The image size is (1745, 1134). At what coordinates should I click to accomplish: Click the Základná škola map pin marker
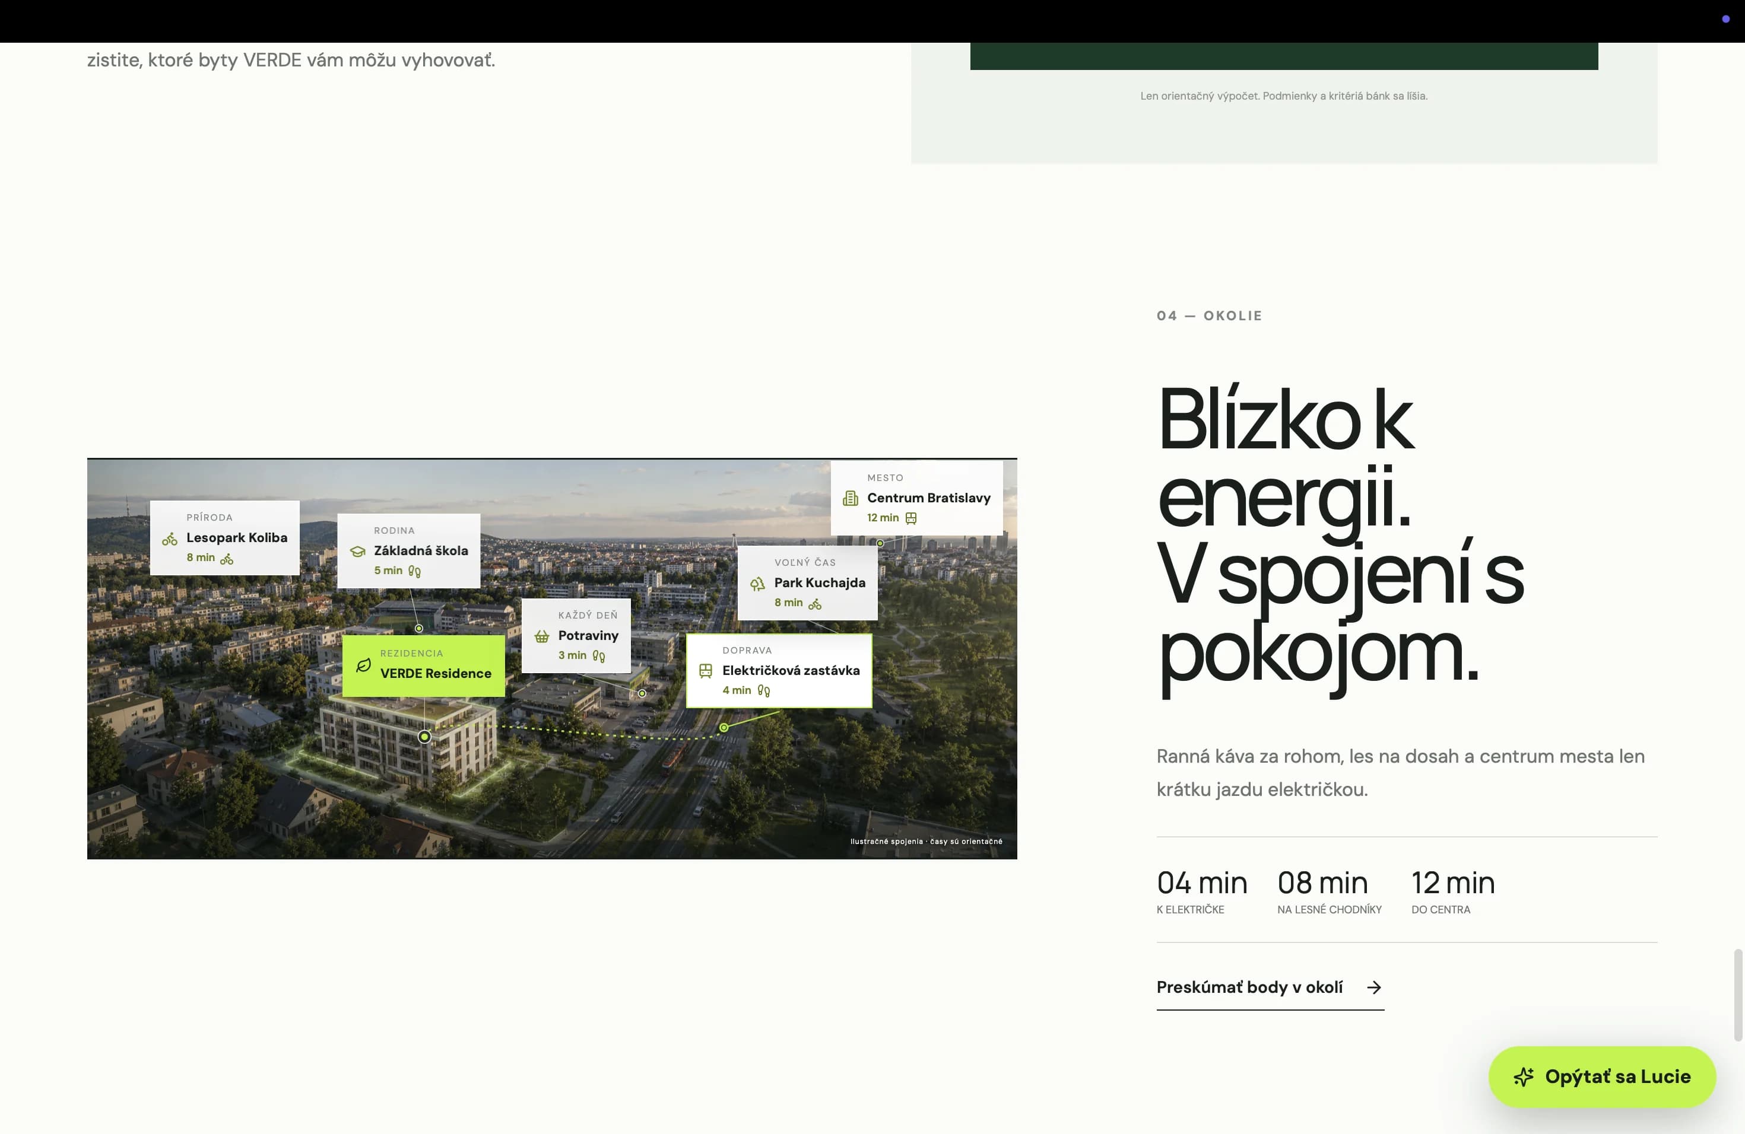click(x=418, y=629)
